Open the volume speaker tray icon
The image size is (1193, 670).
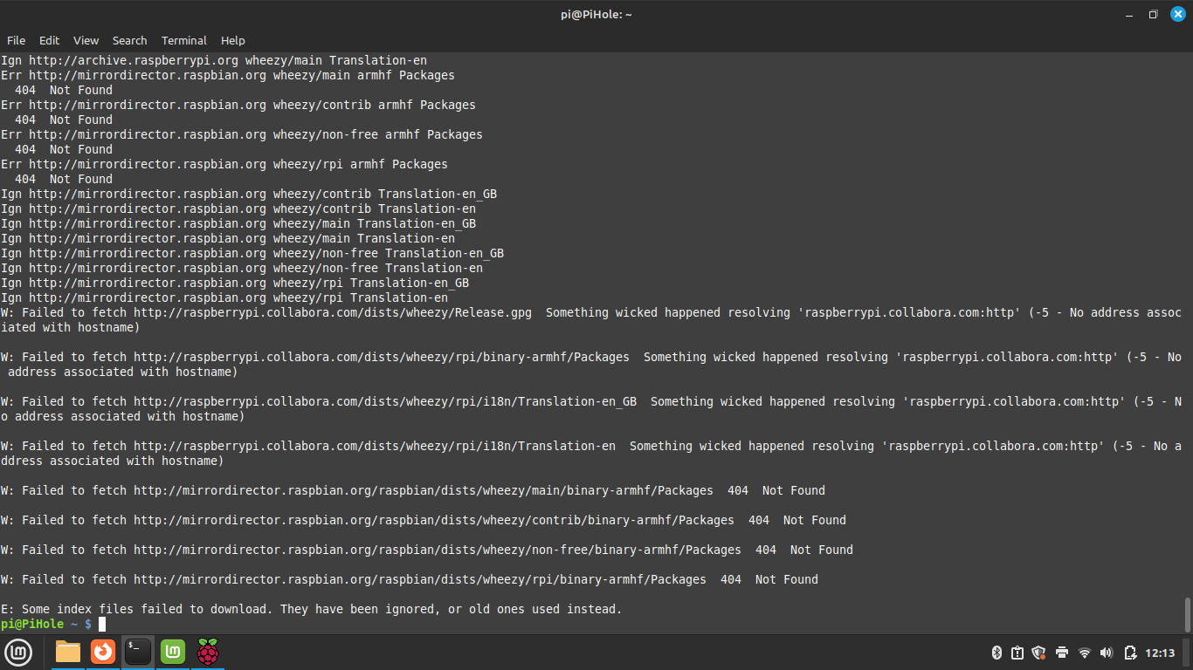click(1107, 653)
